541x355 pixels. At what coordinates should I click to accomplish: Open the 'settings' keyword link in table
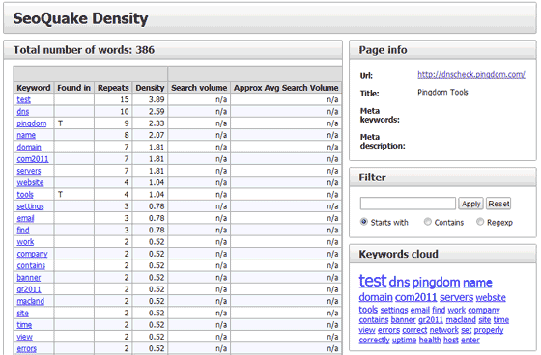point(30,206)
